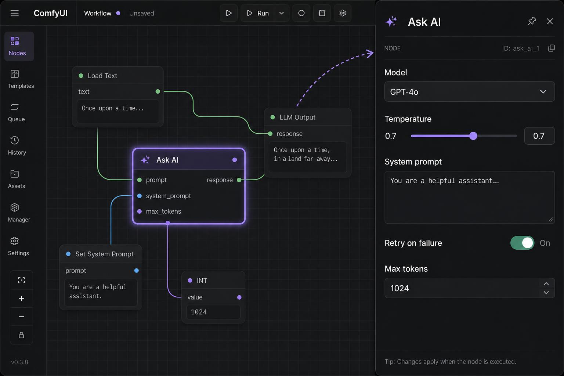Open Settings in the left sidebar
Viewport: 564px width, 376px height.
[18, 246]
